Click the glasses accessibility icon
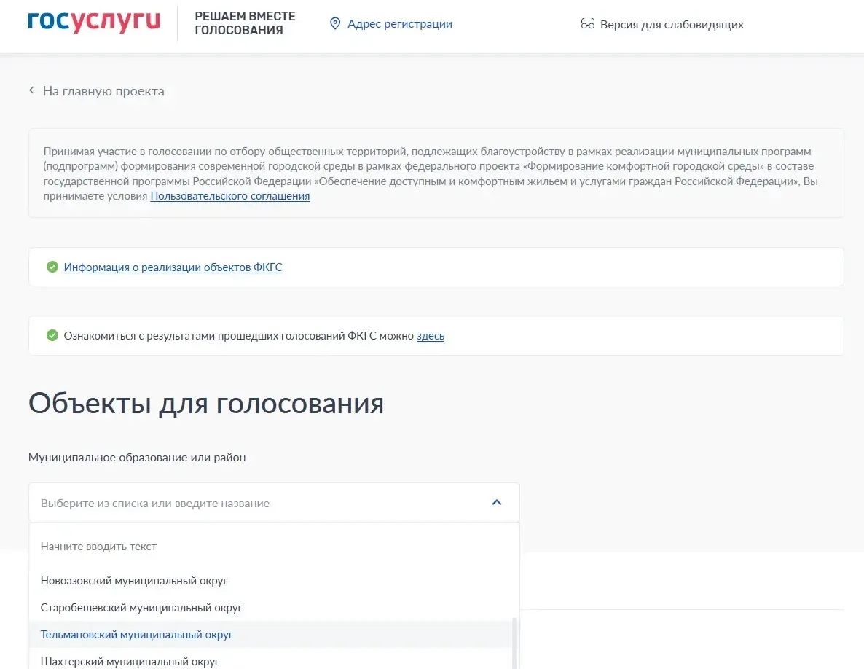The height and width of the screenshot is (669, 864). point(588,25)
